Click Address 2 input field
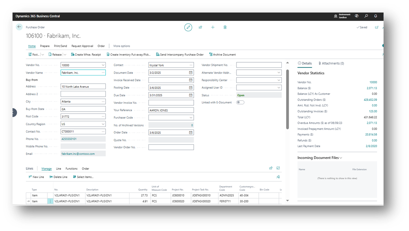 (83, 94)
